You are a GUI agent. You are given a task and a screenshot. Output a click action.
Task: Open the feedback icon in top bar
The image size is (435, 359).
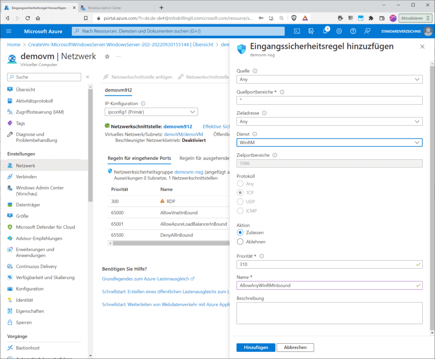pyautogui.click(x=367, y=31)
